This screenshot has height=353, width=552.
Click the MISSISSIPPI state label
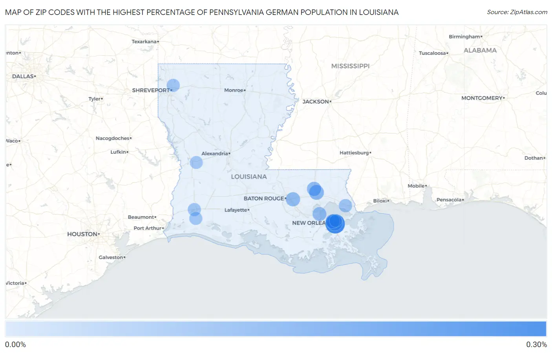[350, 66]
